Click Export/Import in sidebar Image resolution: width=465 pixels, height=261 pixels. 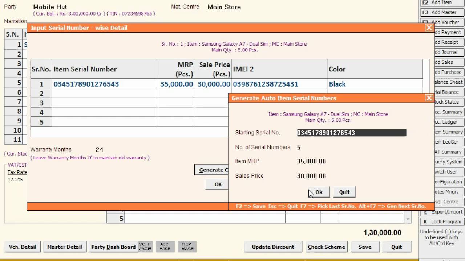(442, 212)
